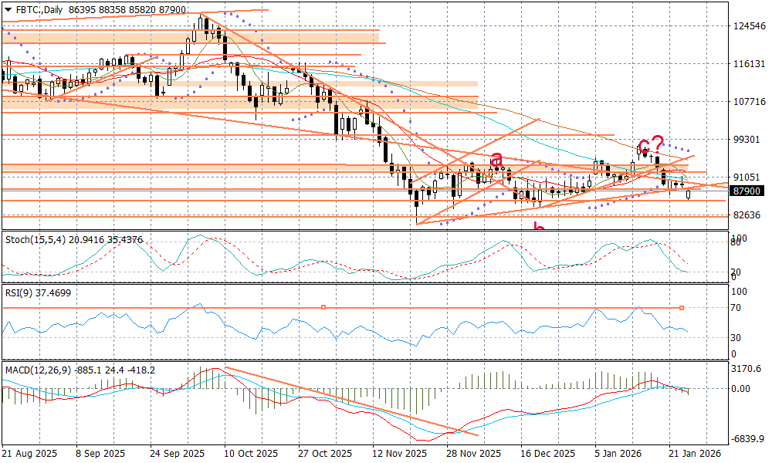Select the red 'b' label at chart bottom
The height and width of the screenshot is (463, 772).
540,227
